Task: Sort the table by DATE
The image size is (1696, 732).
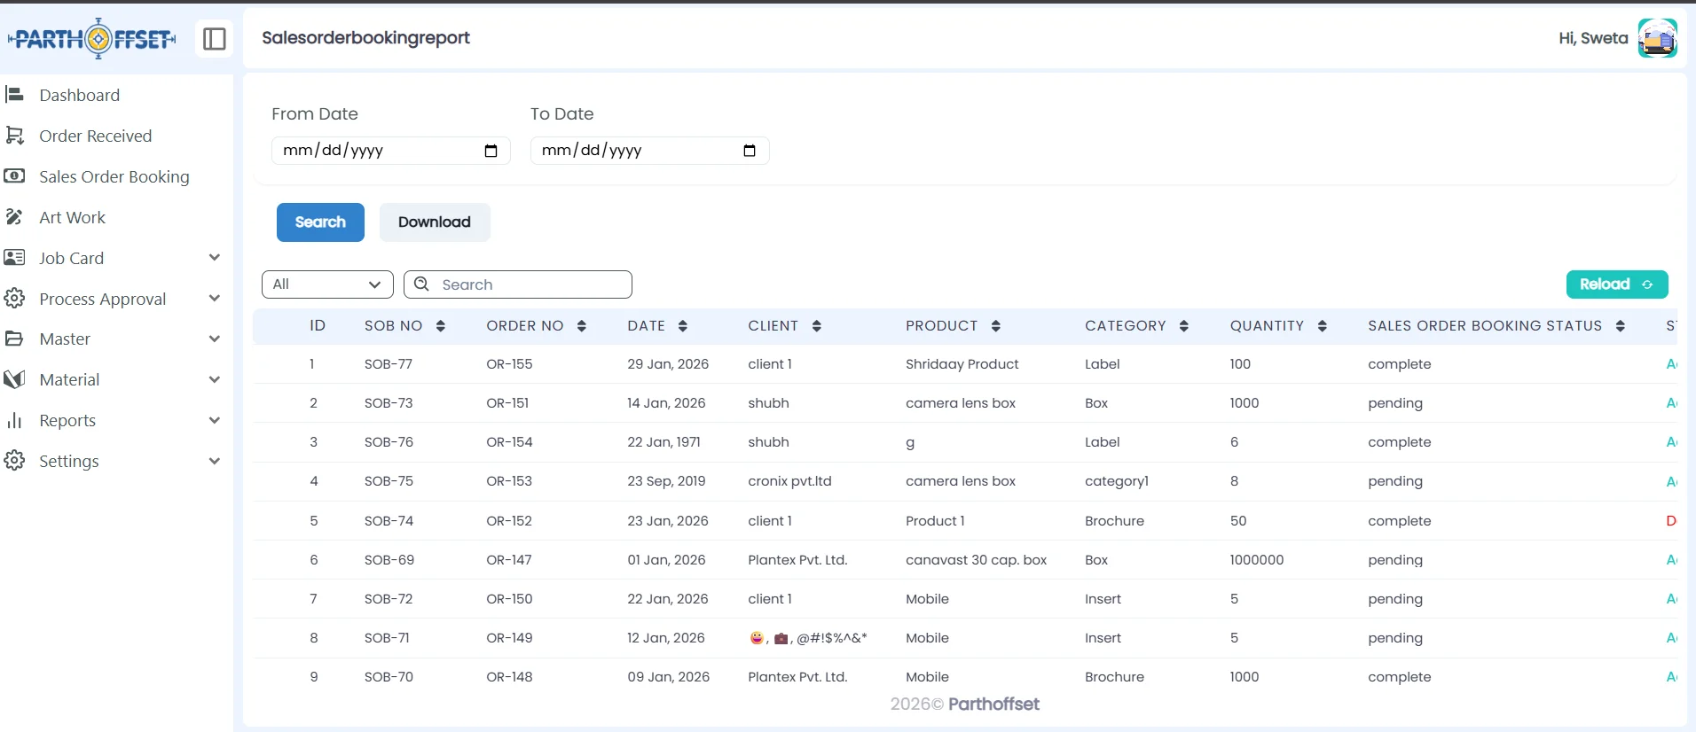Action: click(x=682, y=326)
